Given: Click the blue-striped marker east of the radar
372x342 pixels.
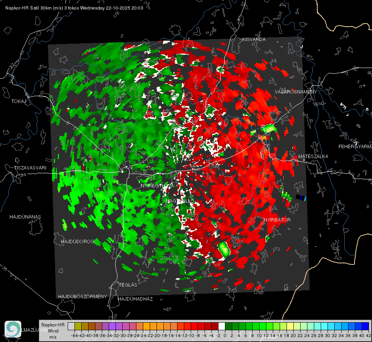Looking at the screenshot, I should pos(301,198).
